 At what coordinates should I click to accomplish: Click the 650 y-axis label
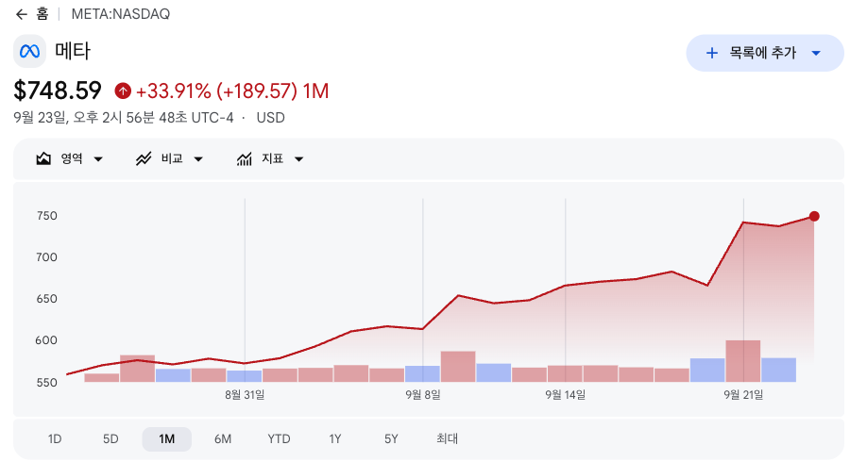[46, 299]
